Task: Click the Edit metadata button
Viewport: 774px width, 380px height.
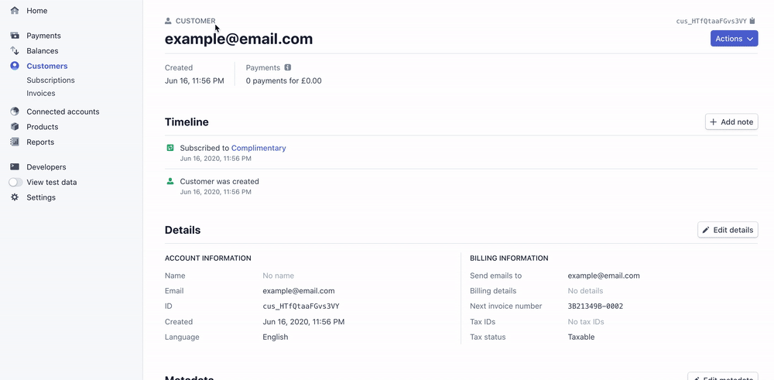Action: 723,377
